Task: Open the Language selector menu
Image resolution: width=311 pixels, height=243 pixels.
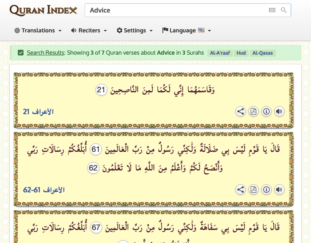Action: click(x=187, y=30)
